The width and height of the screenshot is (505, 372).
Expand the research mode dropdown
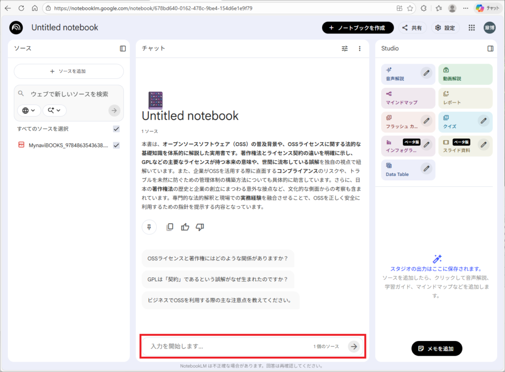tap(54, 111)
